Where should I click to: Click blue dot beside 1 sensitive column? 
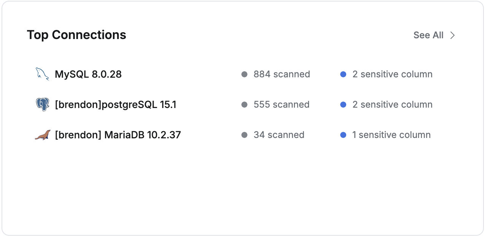click(x=343, y=135)
